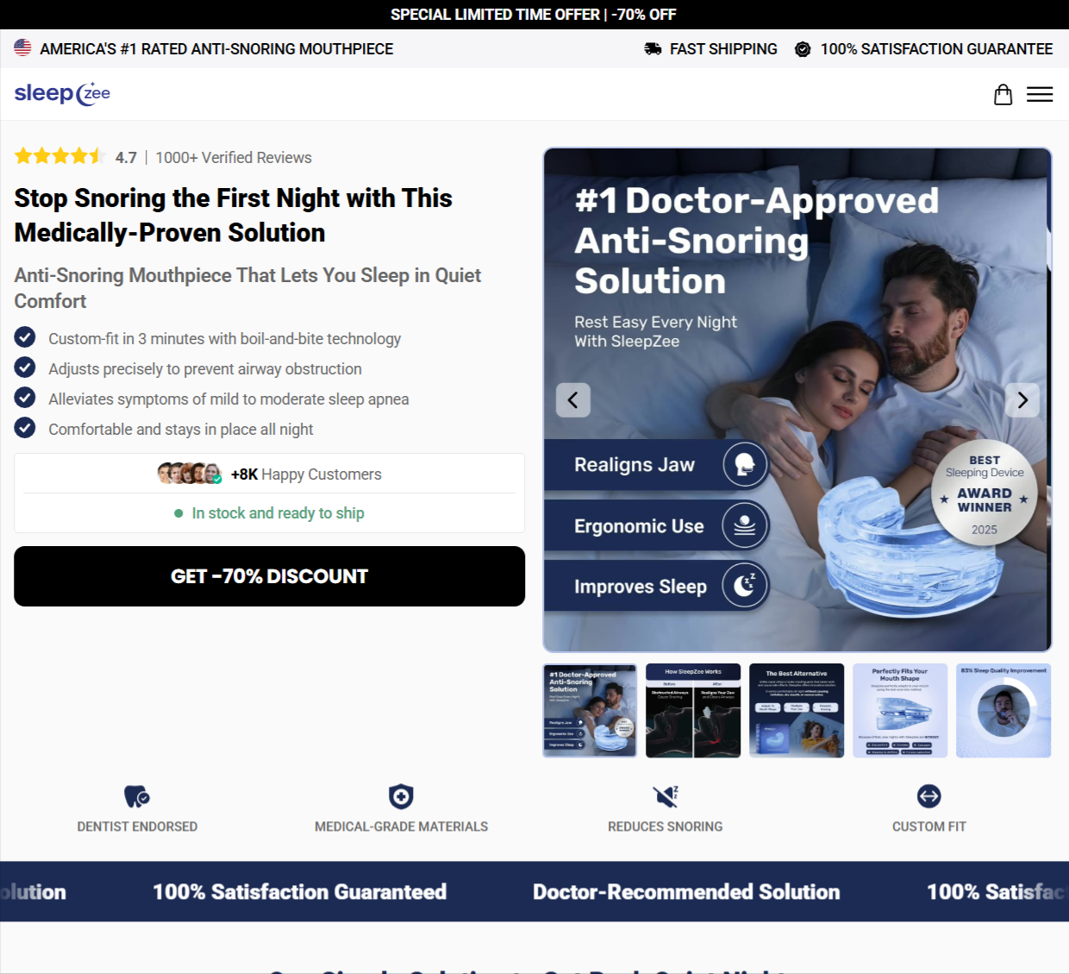Open the hamburger navigation menu
The width and height of the screenshot is (1069, 974).
[1040, 94]
